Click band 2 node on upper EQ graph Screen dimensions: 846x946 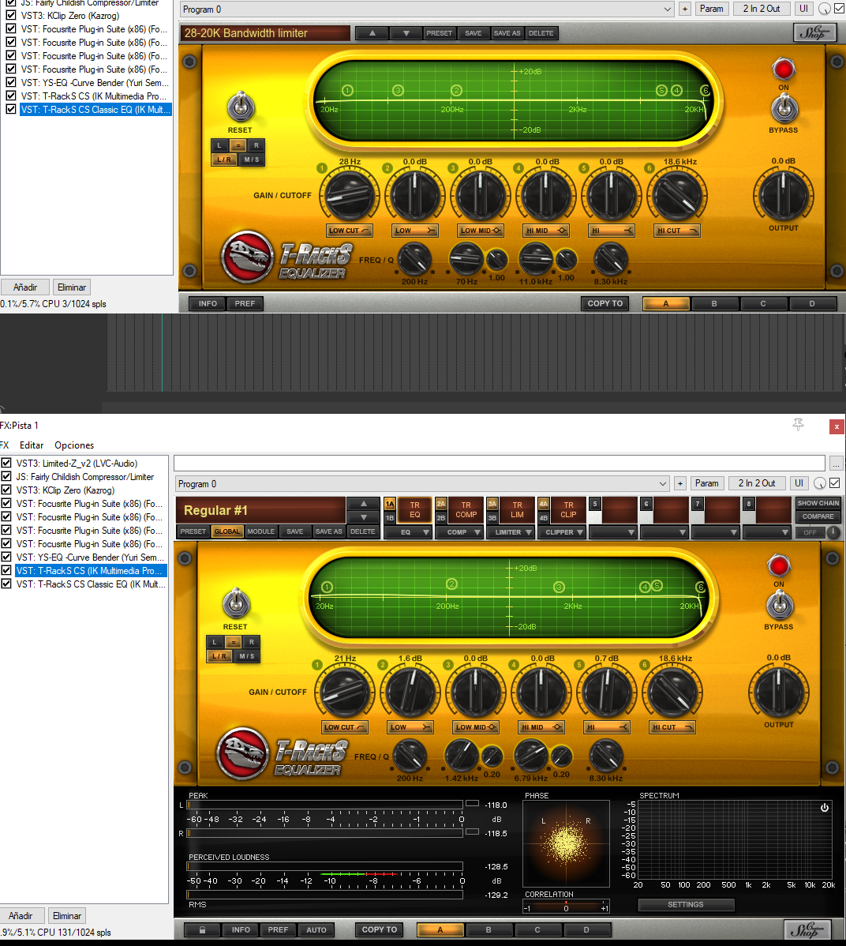(x=456, y=91)
